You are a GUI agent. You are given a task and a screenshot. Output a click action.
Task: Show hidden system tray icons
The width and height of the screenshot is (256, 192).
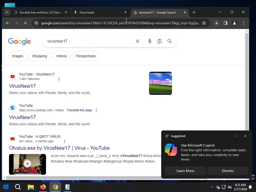(211, 187)
